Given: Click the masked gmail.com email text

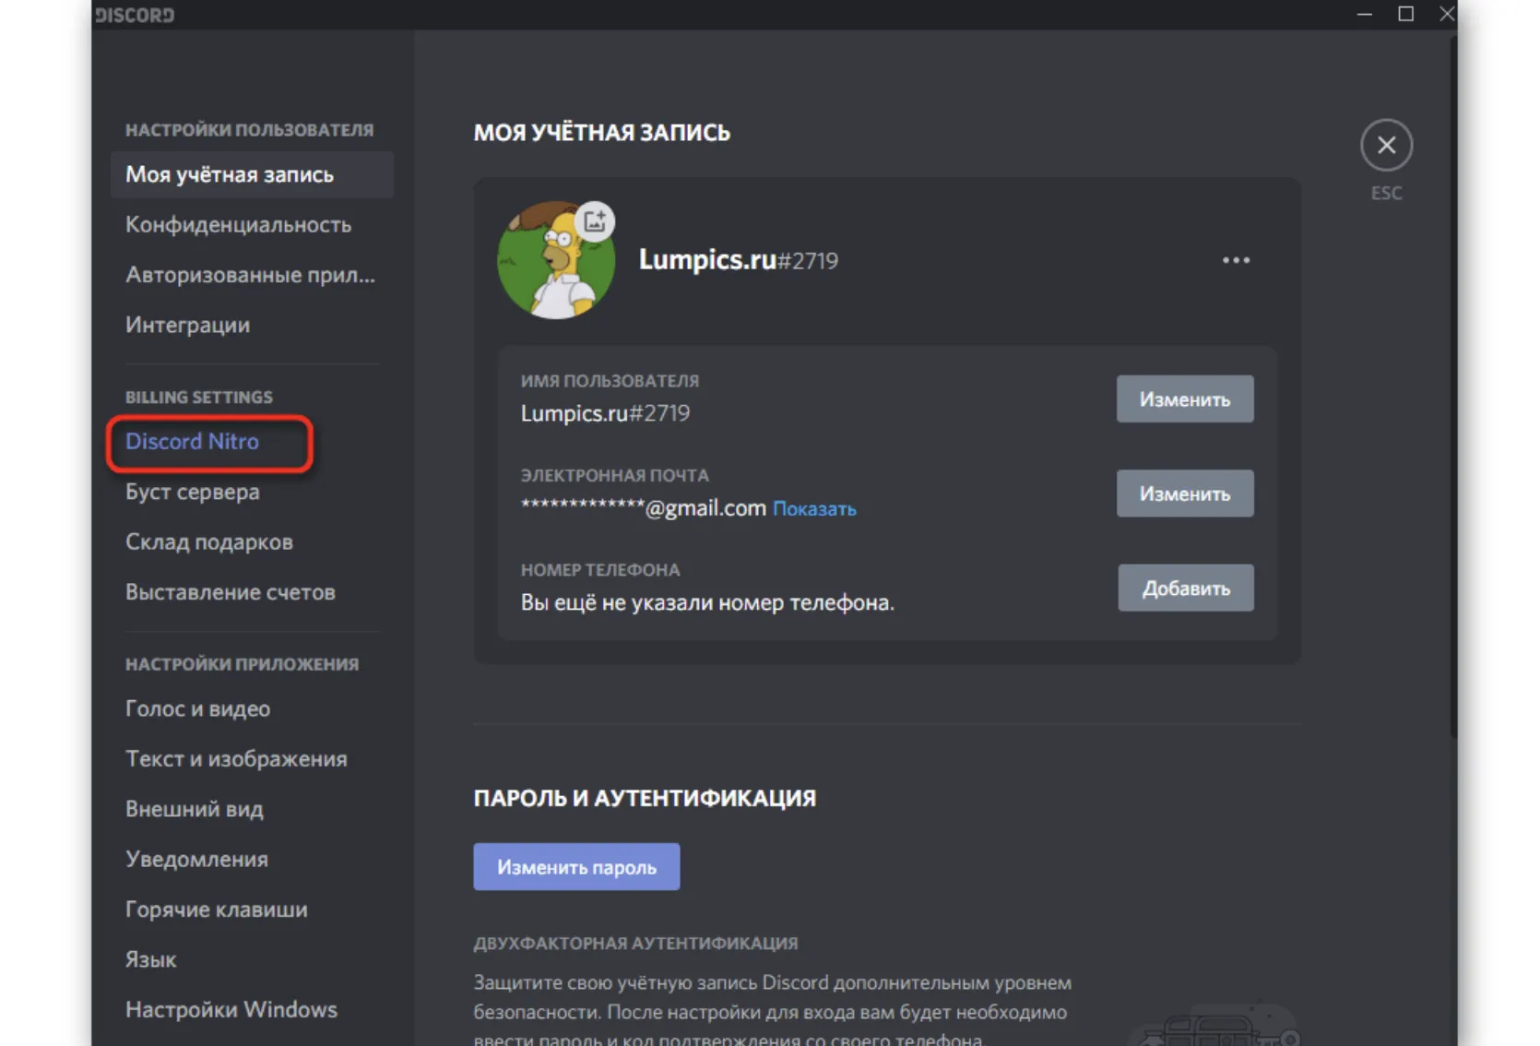Looking at the screenshot, I should 643,507.
